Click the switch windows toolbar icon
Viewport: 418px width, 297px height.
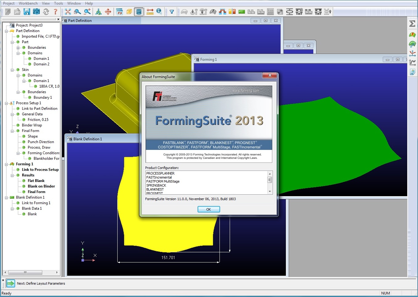[119, 12]
